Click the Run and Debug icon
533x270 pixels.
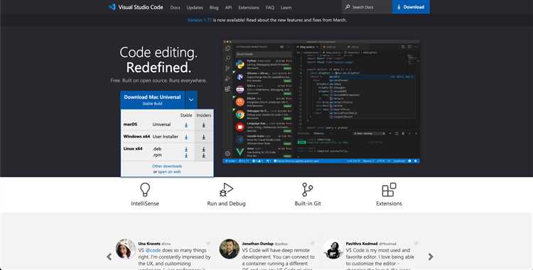226,189
